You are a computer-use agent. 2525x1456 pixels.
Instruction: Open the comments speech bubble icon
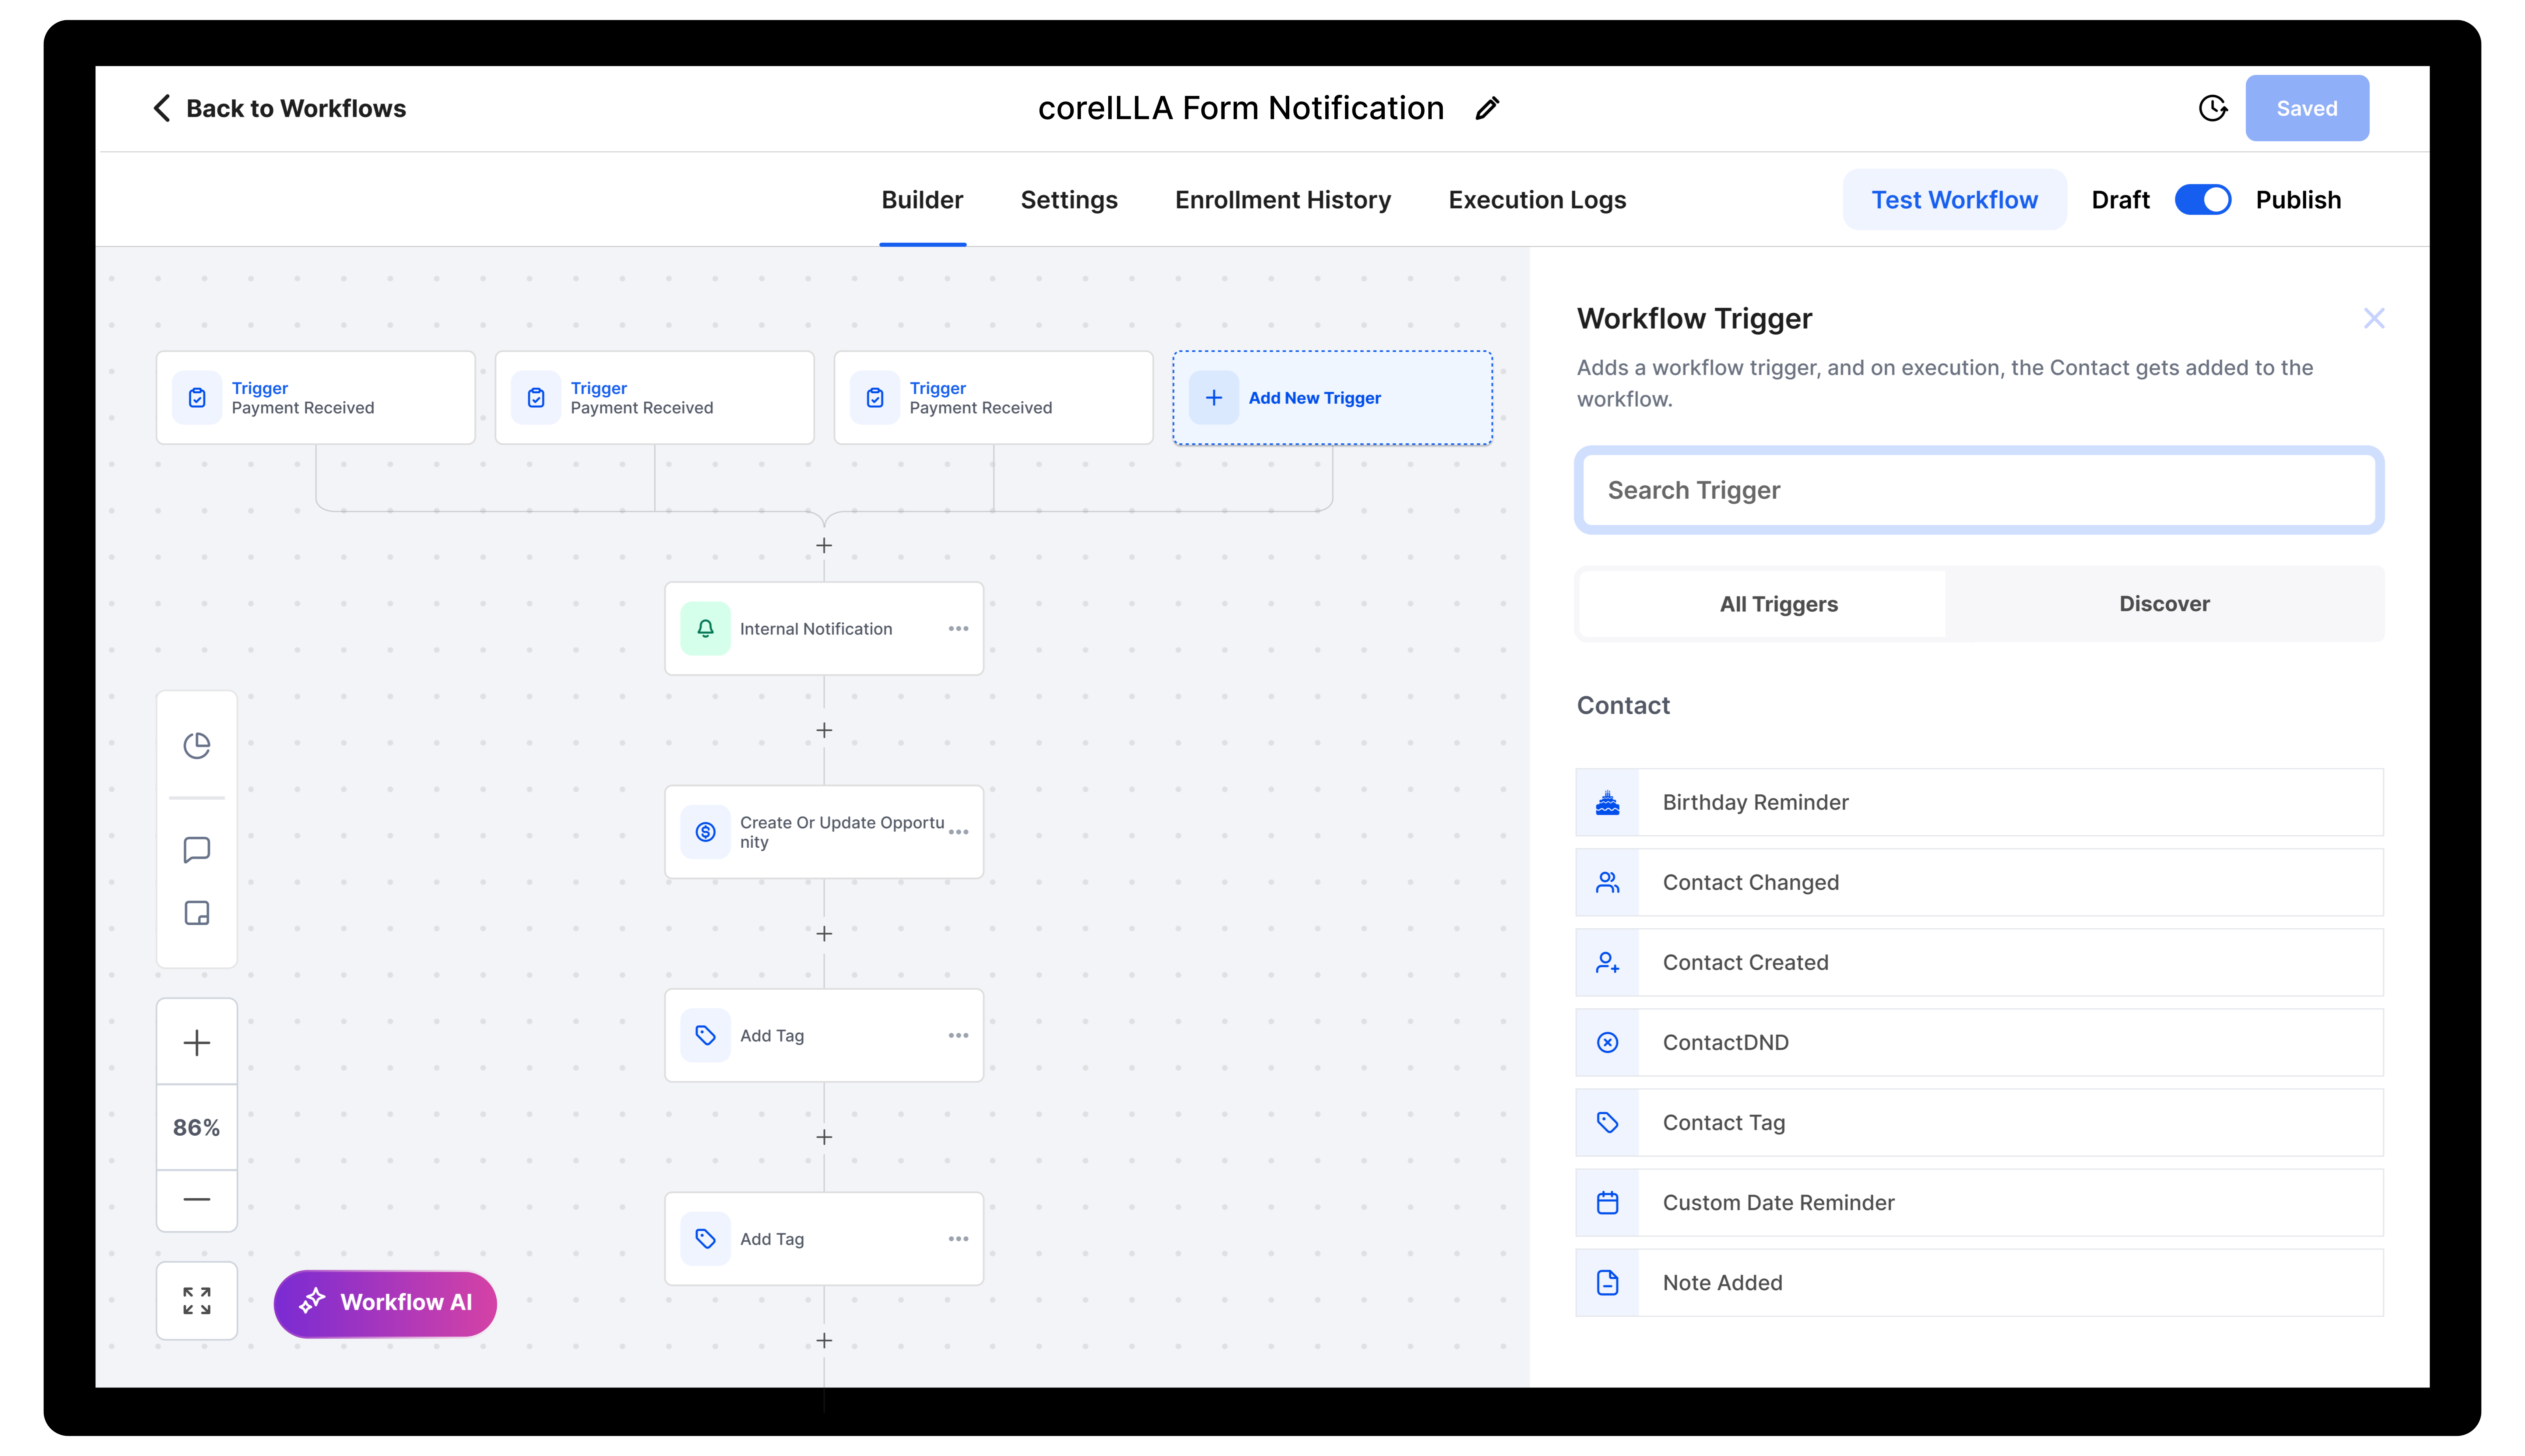[197, 850]
